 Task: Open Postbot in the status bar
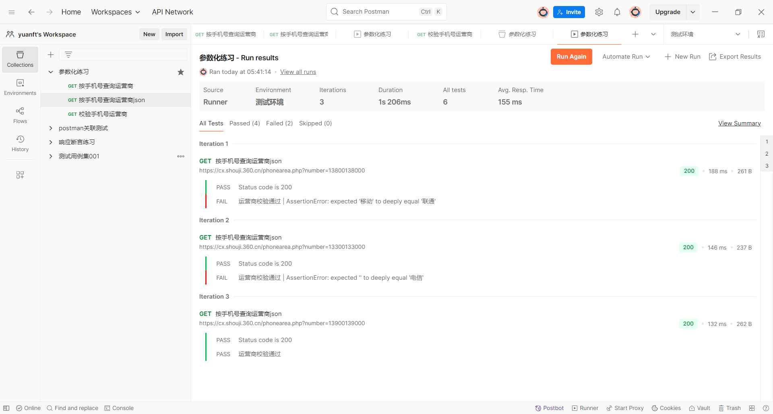(550, 408)
